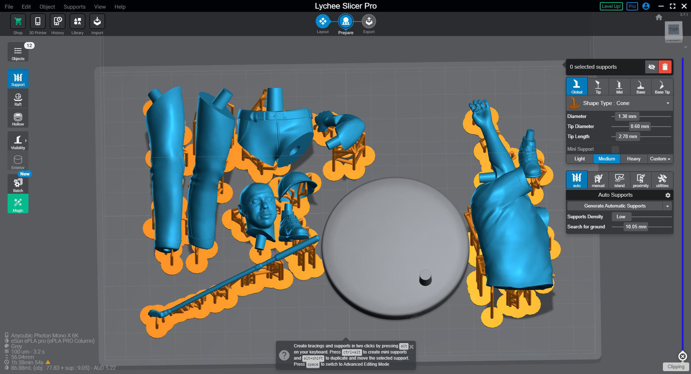Open the Object menu
Image resolution: width=691 pixels, height=374 pixels.
point(47,6)
